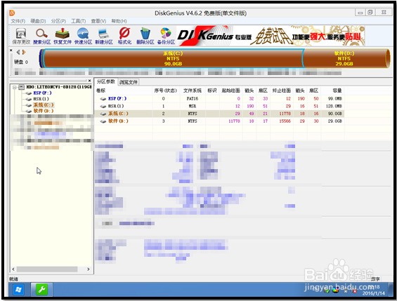Click tree panel scrollbar right arrow
Image resolution: width=397 pixels, height=301 pixels.
click(x=89, y=269)
